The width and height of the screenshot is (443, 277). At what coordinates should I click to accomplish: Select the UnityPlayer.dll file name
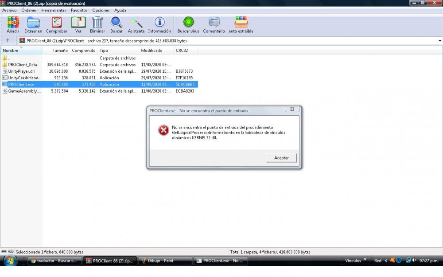[21, 71]
